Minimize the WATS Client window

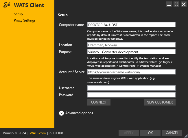(x=169, y=4)
